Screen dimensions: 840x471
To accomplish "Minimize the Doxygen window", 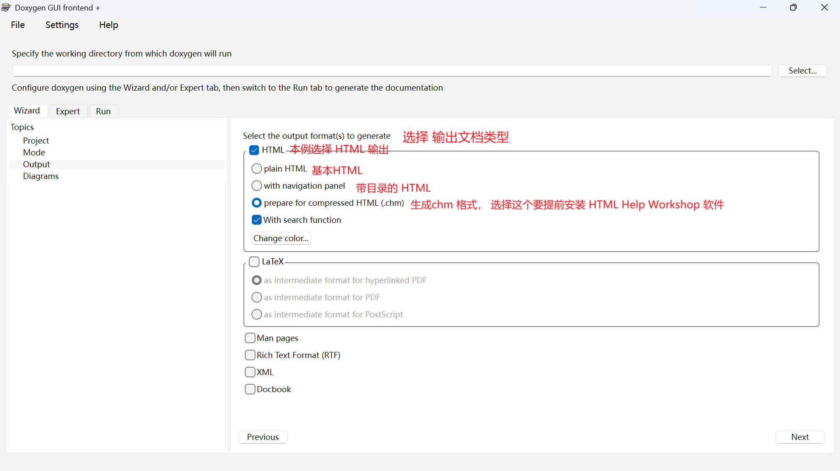I will pos(763,7).
